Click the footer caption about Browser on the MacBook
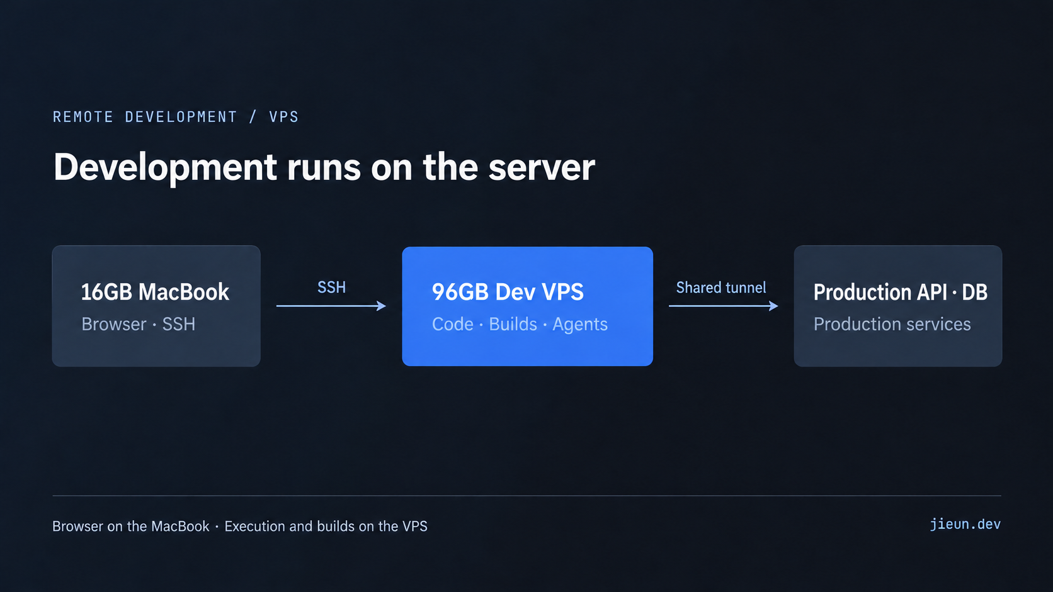Image resolution: width=1053 pixels, height=592 pixels. coord(240,526)
